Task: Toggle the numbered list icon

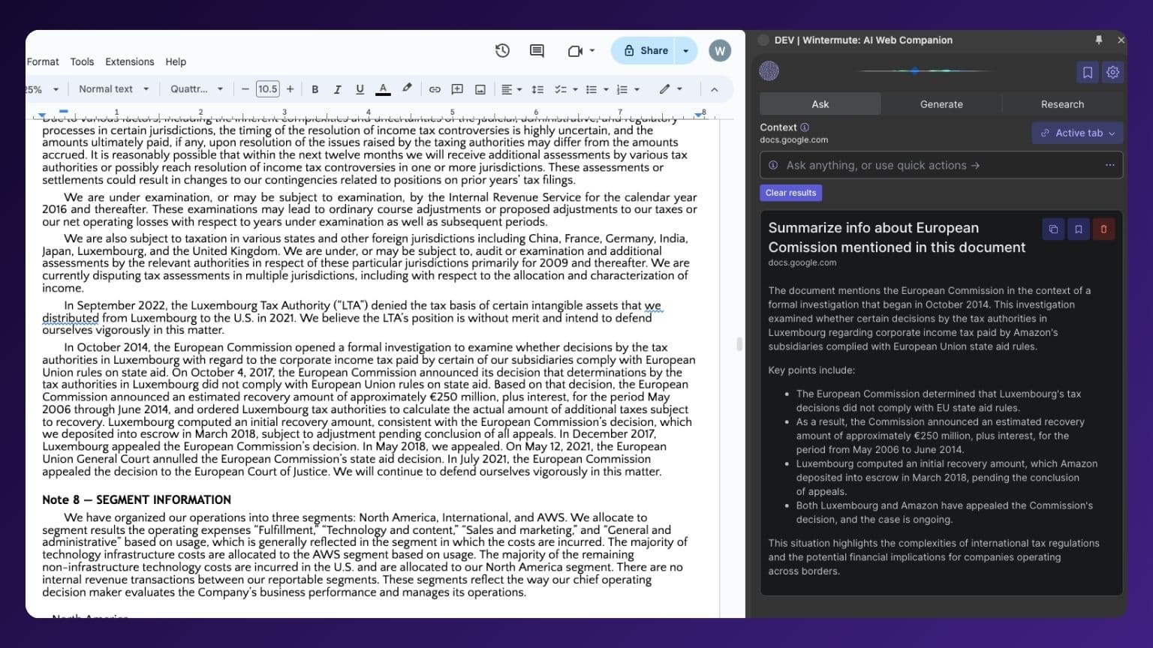Action: pyautogui.click(x=622, y=89)
